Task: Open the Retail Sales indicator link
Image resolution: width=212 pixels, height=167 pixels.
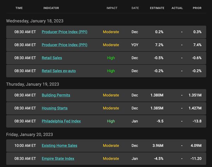Action: pos(52,58)
